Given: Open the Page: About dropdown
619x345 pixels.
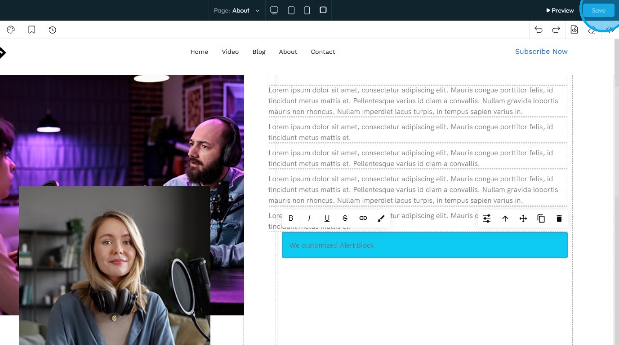Looking at the screenshot, I should point(237,10).
